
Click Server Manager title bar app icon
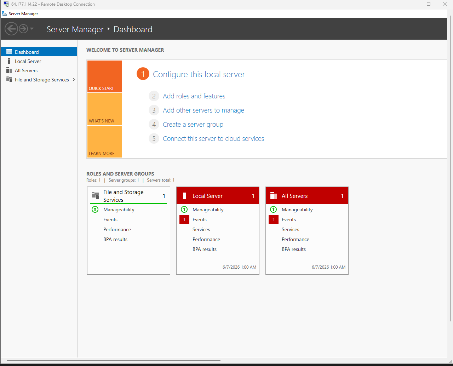click(4, 13)
